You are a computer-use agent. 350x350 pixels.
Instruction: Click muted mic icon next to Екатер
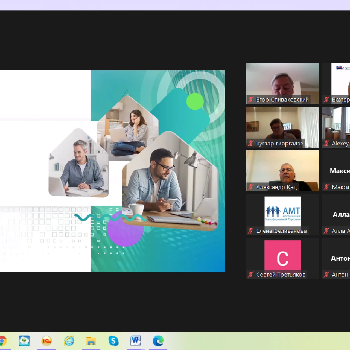click(326, 100)
